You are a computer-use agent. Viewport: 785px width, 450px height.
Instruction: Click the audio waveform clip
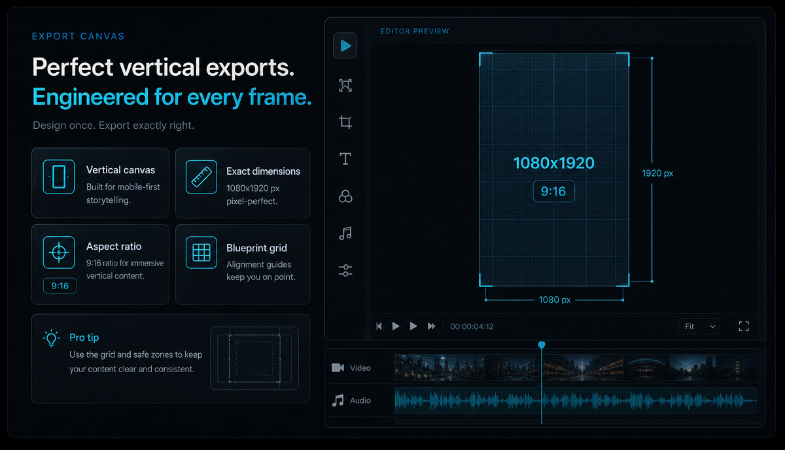pyautogui.click(x=576, y=400)
